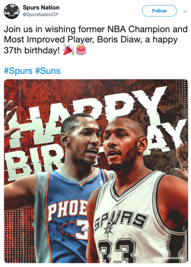Click the birthday cake emoji
The image size is (191, 267).
point(81,50)
